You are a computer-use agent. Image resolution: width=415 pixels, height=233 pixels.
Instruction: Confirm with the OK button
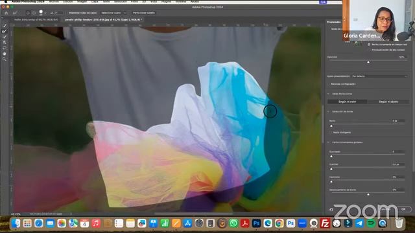(403, 209)
